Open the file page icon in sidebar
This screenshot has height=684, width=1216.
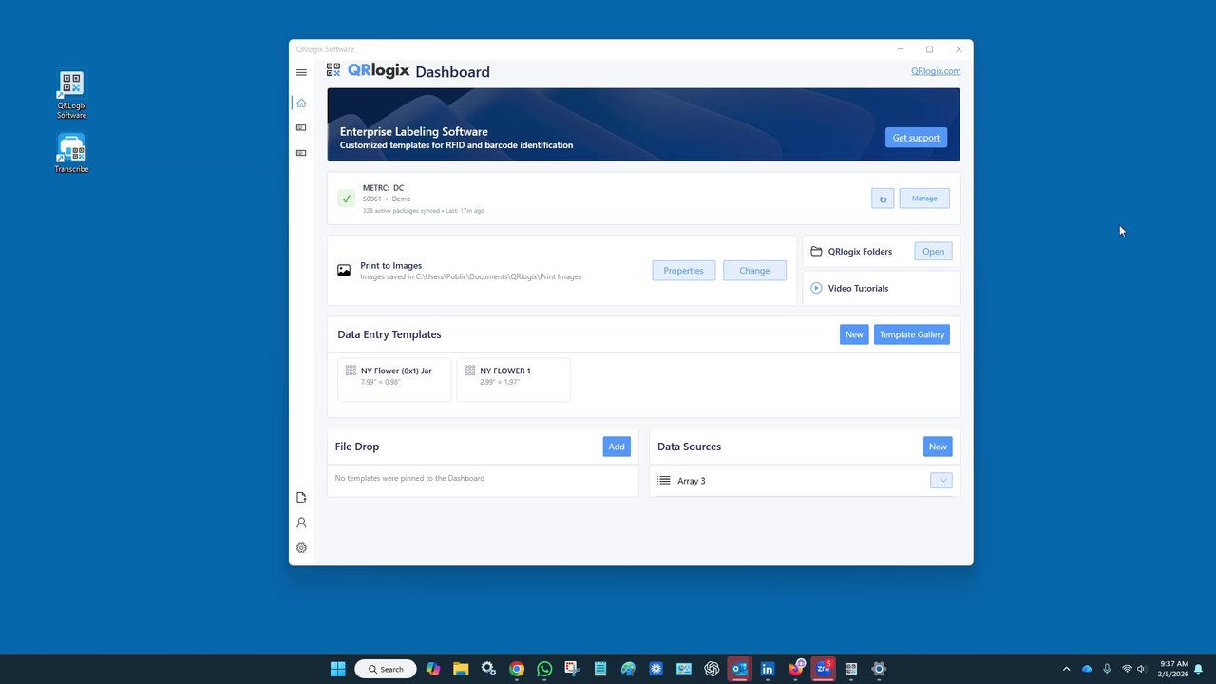click(x=301, y=498)
